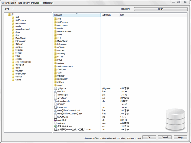The width and height of the screenshot is (191, 143).
Task: Click the tools folder icon in tree
Action: [13, 68]
